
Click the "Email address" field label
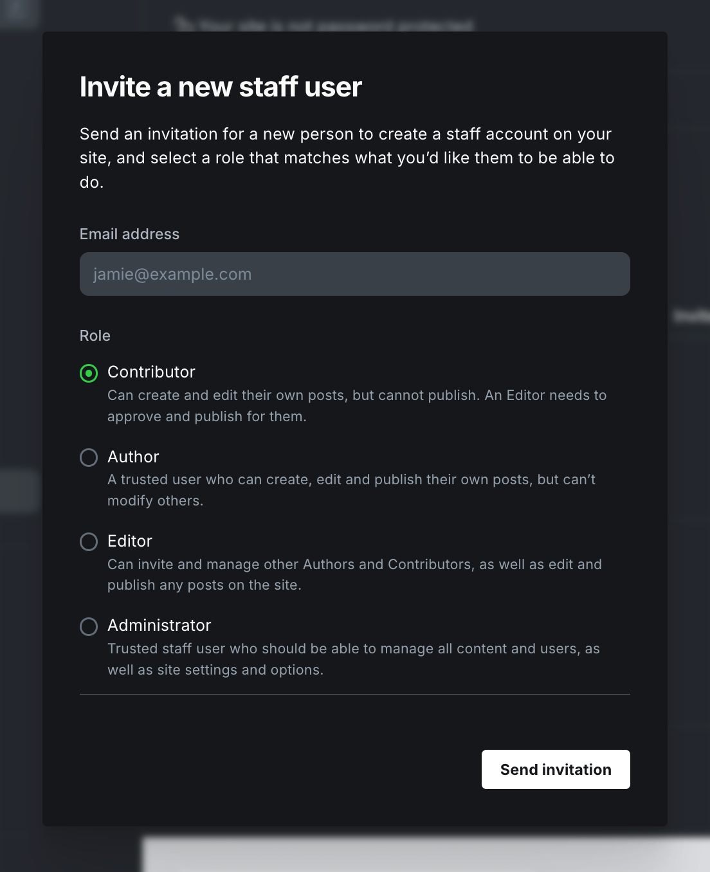(129, 234)
